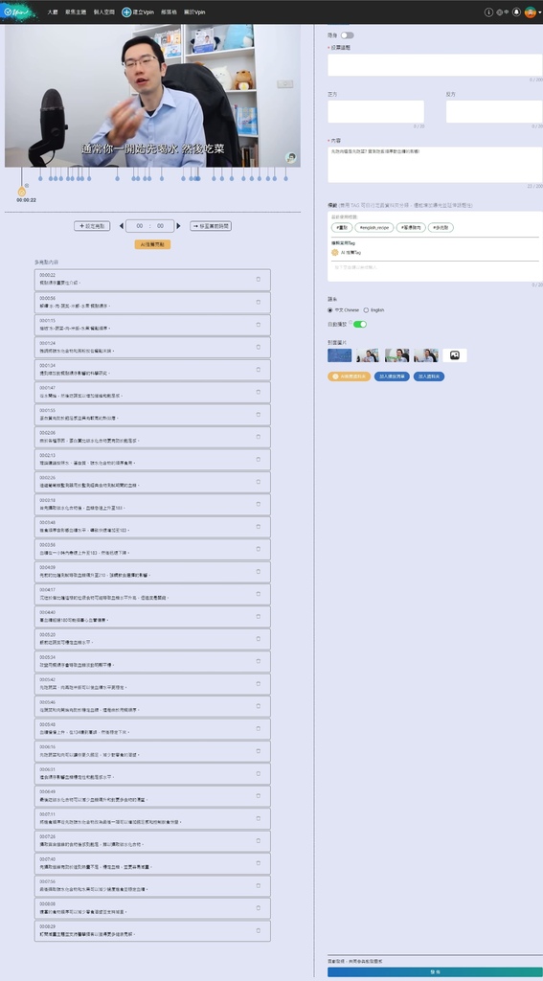Screen dimensions: 543x981
Task: Open the info icon in header
Action: point(488,11)
